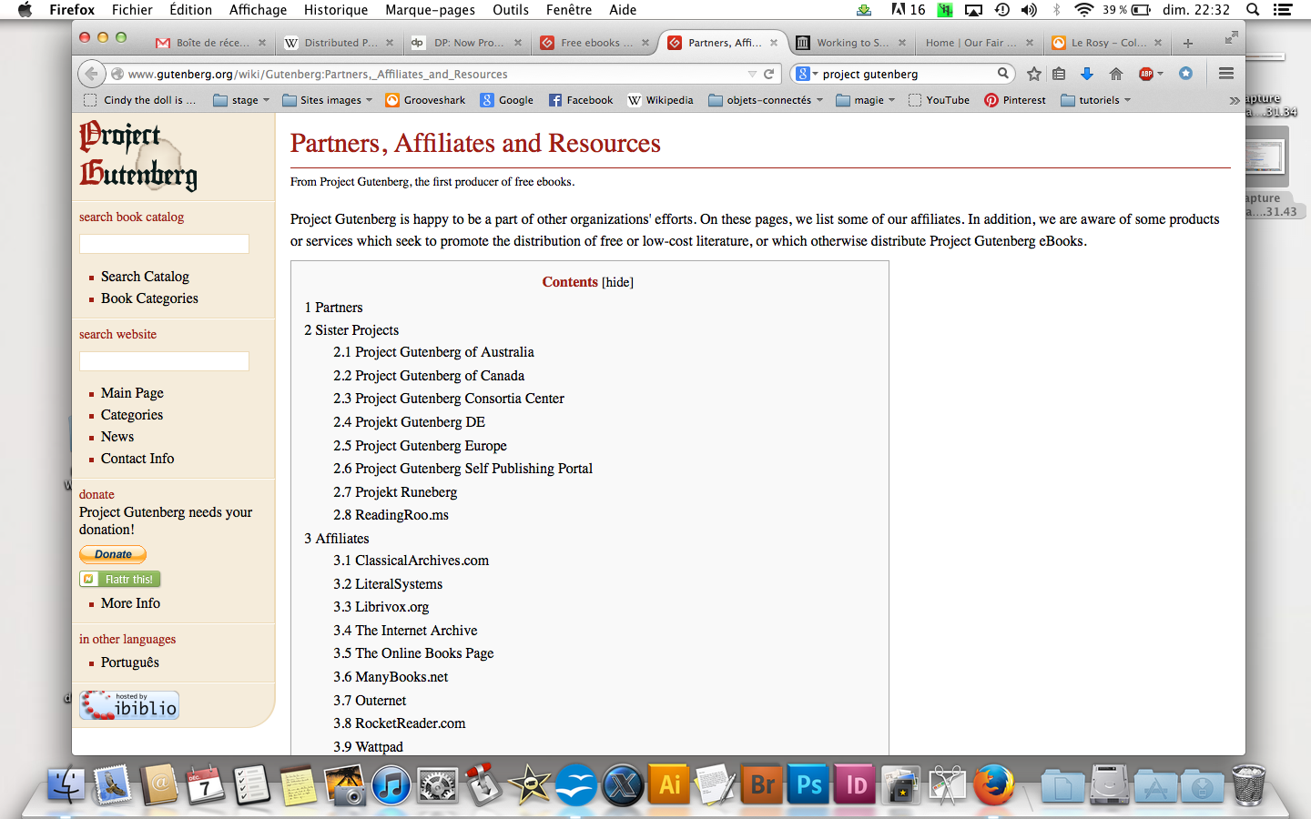
Task: Open the Trash in the Dock
Action: tap(1248, 784)
